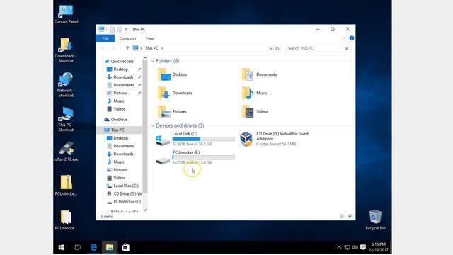Open the Computer ribbon tab
The image size is (453, 255).
coord(127,38)
